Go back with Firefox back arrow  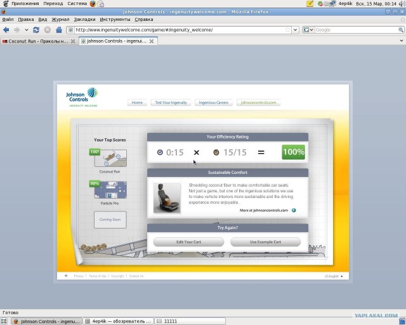point(6,30)
